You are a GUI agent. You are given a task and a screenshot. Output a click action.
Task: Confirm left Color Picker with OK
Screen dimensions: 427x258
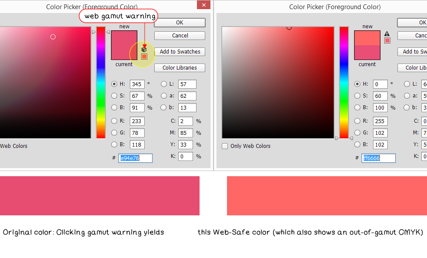pos(180,23)
